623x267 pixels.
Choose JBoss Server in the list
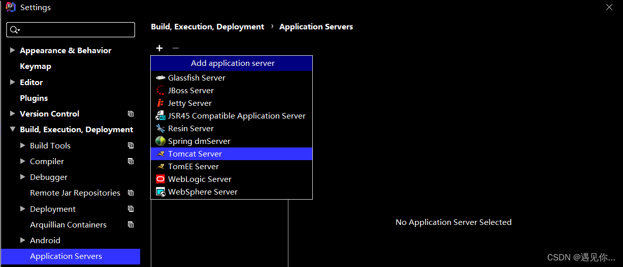tap(232, 91)
